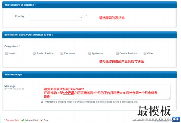Click the 'Required field' legend text
The width and height of the screenshot is (181, 123).
point(12,120)
